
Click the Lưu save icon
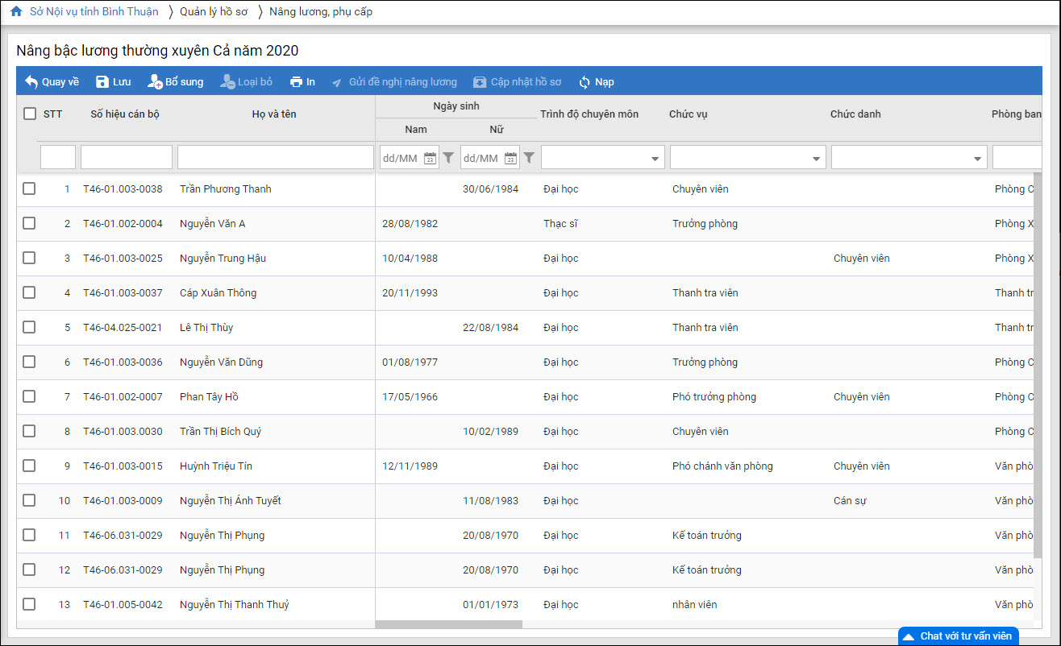click(102, 82)
